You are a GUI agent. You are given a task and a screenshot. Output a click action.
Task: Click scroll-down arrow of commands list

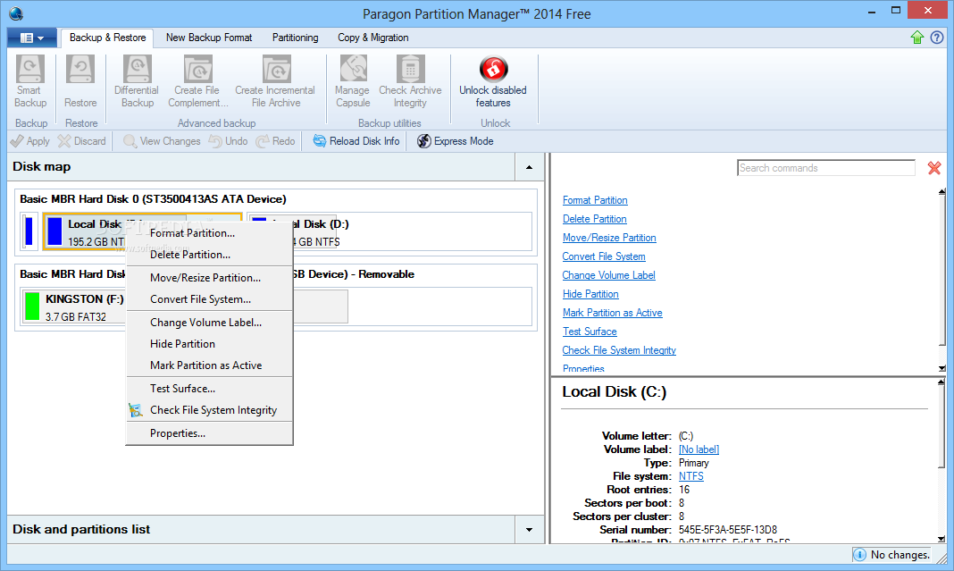pos(941,368)
